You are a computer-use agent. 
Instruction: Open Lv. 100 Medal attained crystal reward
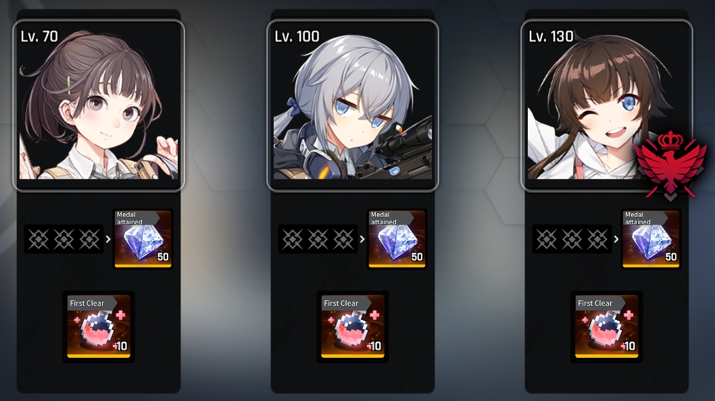pos(397,239)
